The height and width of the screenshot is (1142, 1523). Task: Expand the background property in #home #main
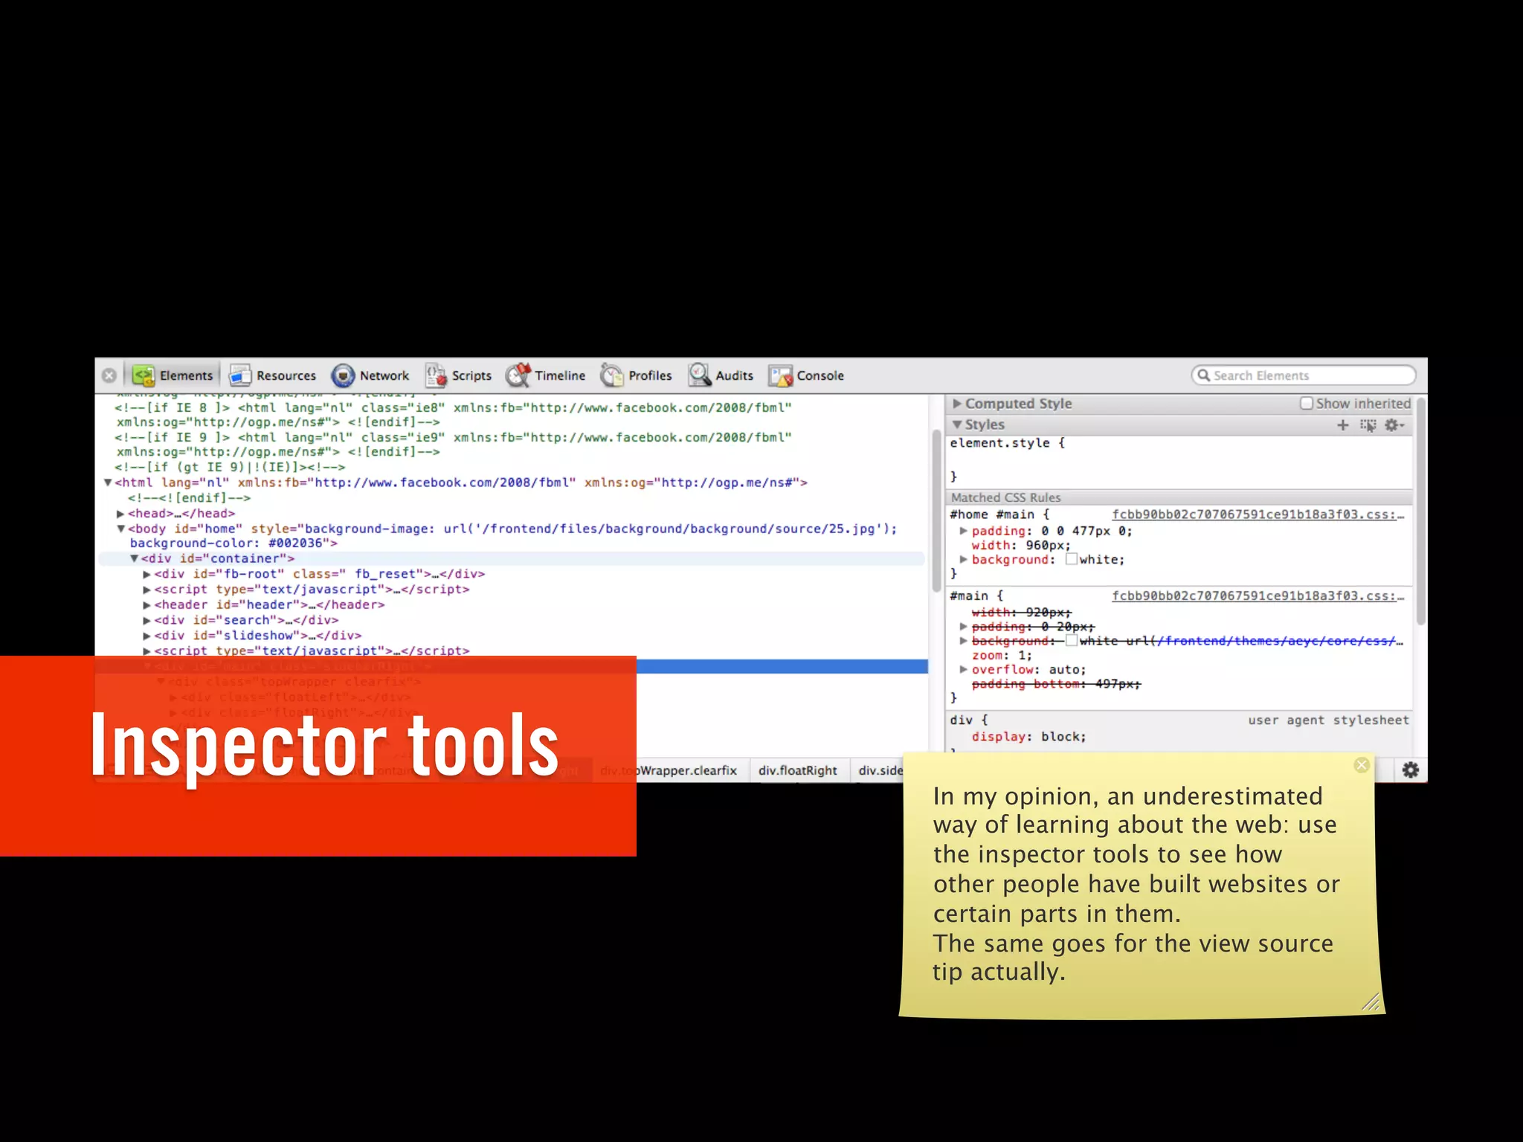click(964, 559)
